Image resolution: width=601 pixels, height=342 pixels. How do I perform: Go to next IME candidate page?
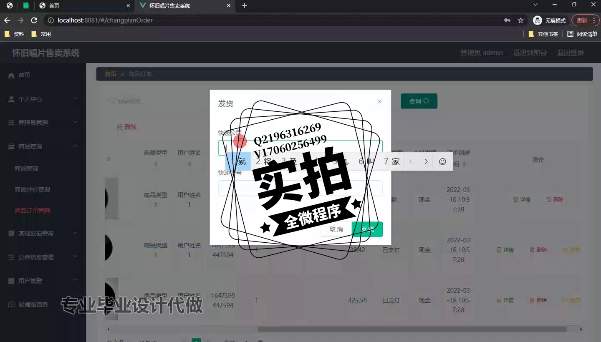tap(426, 161)
